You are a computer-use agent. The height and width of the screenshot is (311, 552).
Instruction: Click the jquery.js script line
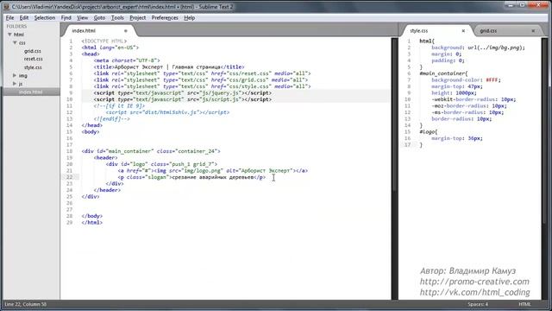coord(182,93)
